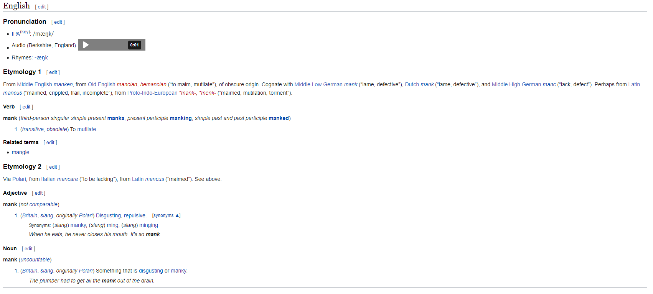
Task: Play the Berkshire, England audio pronunciation
Action: (x=86, y=45)
